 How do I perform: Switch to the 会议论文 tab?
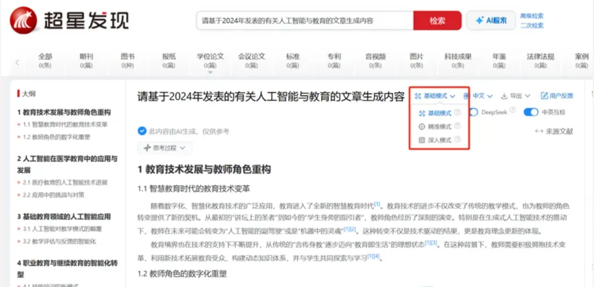(x=251, y=60)
